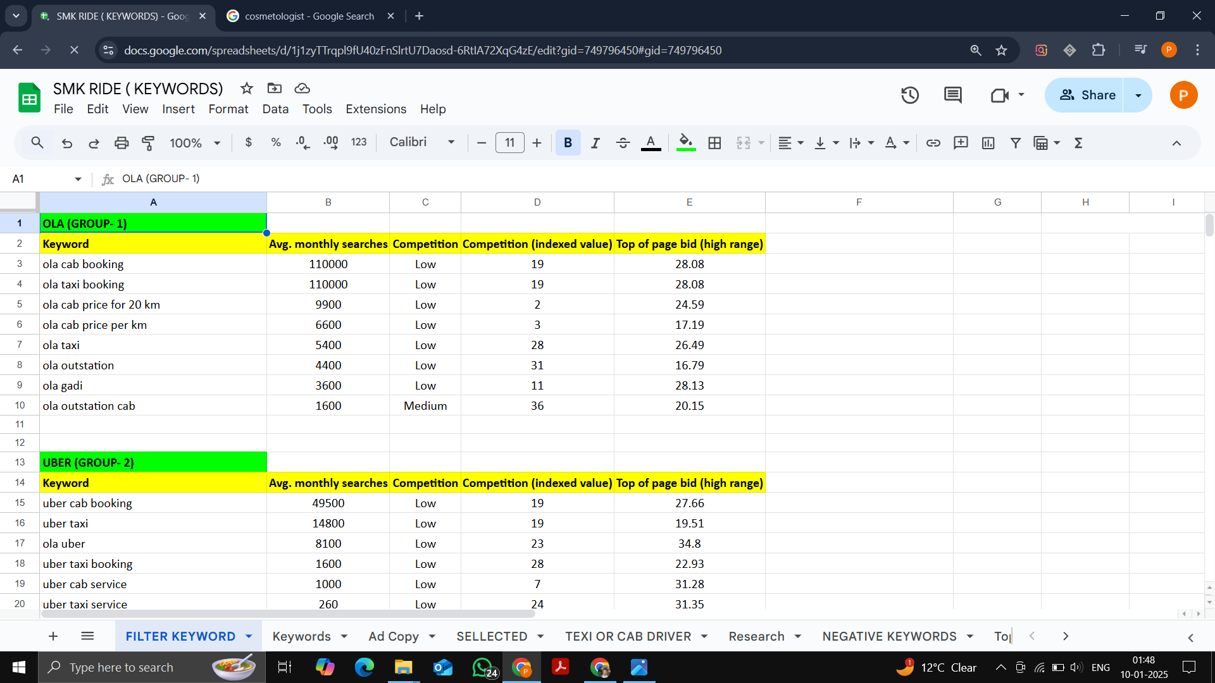Viewport: 1215px width, 683px height.
Task: Expand the Share options arrow
Action: 1138,95
